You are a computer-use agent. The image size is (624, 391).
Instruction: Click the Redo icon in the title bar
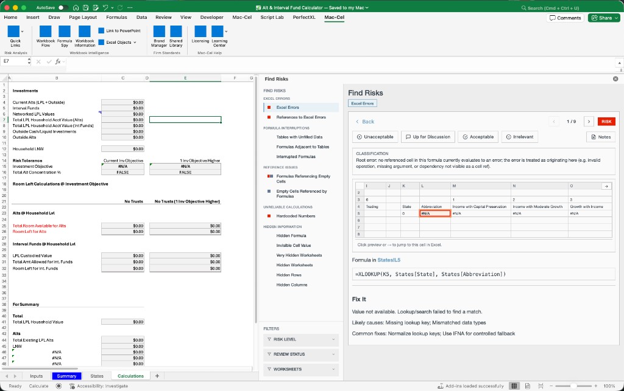coord(120,7)
